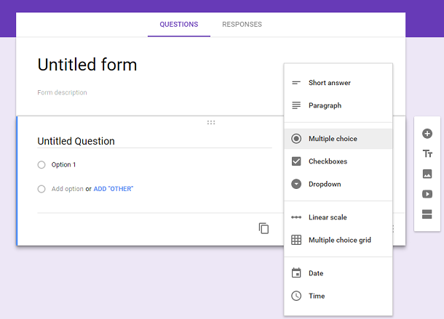Select the Option 1 radio button

click(41, 165)
